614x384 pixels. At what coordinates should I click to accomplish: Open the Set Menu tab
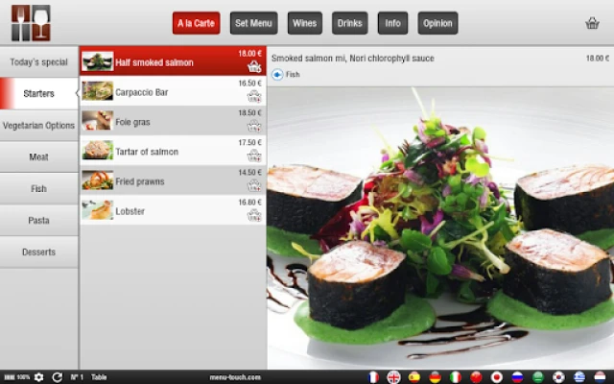click(x=253, y=23)
